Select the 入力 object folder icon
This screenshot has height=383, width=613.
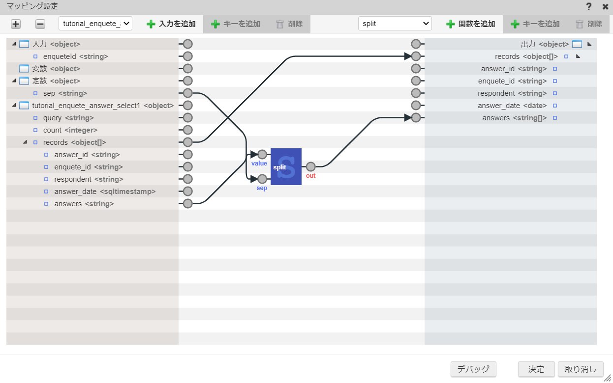24,44
